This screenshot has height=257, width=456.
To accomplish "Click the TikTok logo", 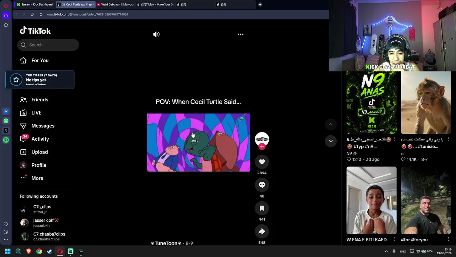I will pos(35,31).
